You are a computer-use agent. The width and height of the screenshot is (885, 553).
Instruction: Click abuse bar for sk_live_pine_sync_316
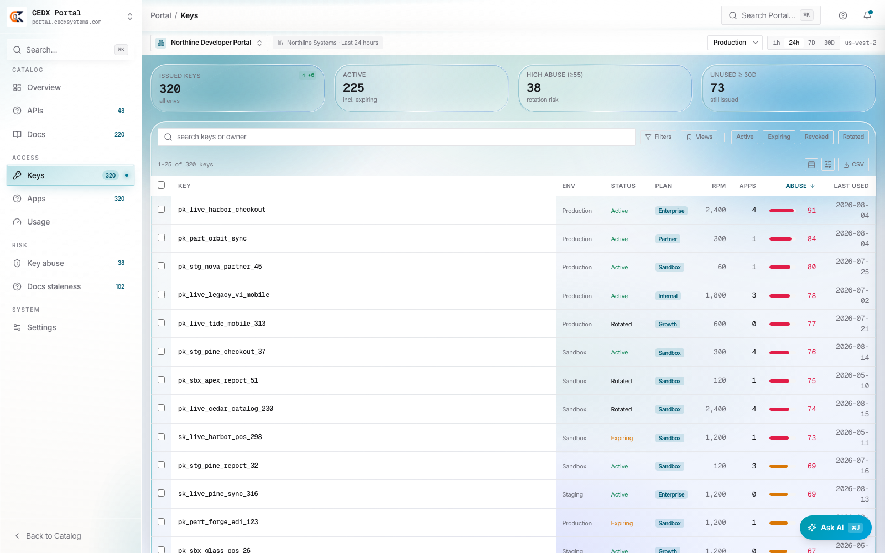pyautogui.click(x=778, y=494)
